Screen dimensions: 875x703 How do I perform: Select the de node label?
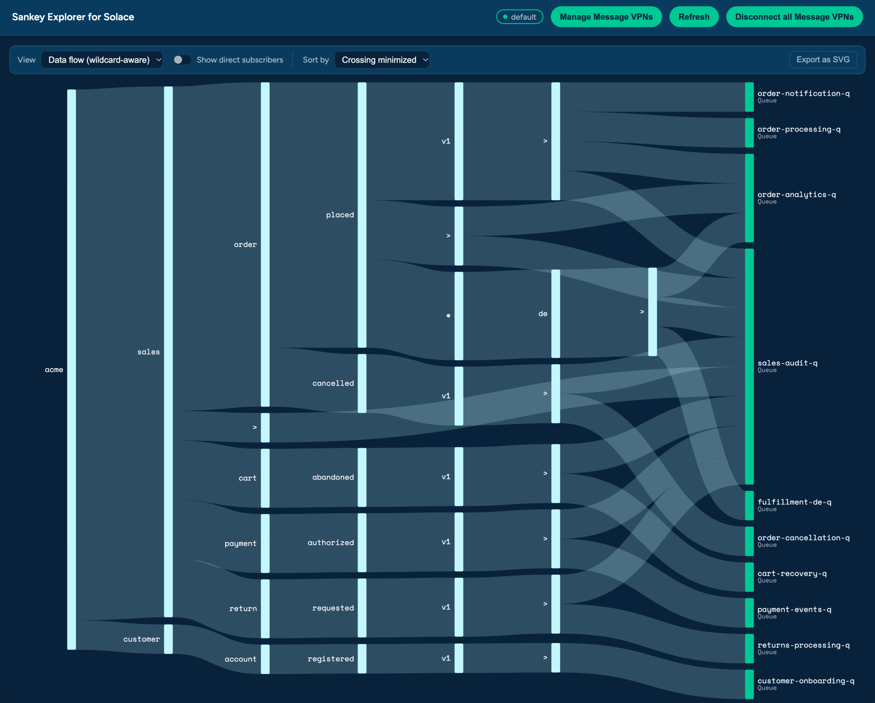543,313
